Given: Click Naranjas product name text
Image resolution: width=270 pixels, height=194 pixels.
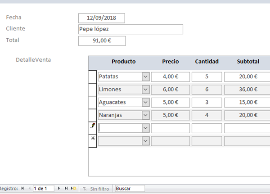Looking at the screenshot, I should pos(110,115).
